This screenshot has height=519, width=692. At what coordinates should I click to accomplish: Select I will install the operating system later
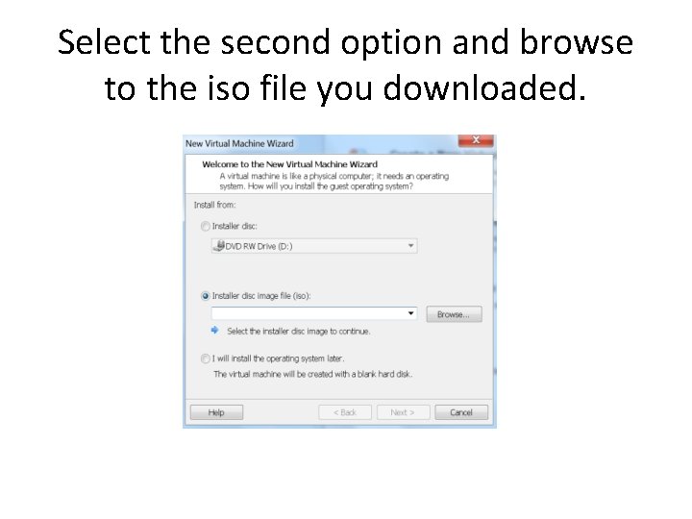click(x=206, y=358)
